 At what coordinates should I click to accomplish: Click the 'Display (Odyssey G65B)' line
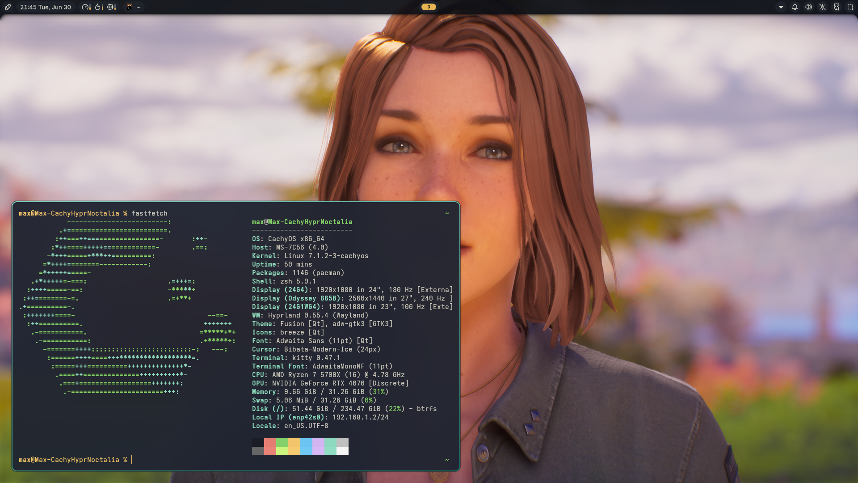click(353, 298)
